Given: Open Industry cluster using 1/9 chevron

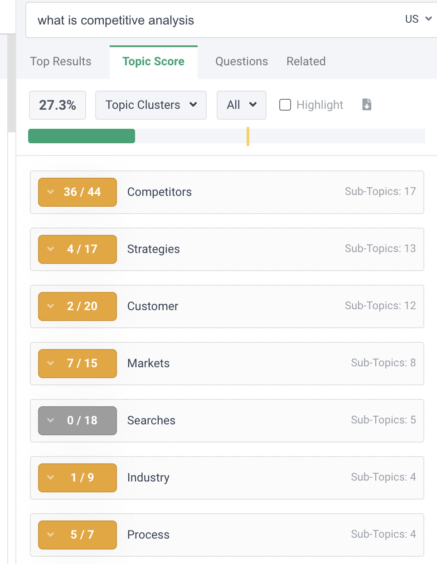Looking at the screenshot, I should (51, 477).
